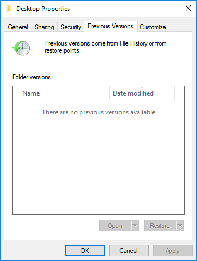The image size is (197, 261).
Task: Expand the Restore button dropdown arrow
Action: point(180,226)
